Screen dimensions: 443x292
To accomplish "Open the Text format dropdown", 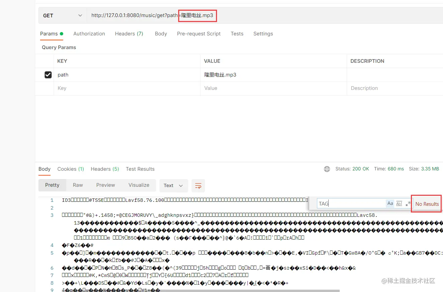I will (x=174, y=186).
